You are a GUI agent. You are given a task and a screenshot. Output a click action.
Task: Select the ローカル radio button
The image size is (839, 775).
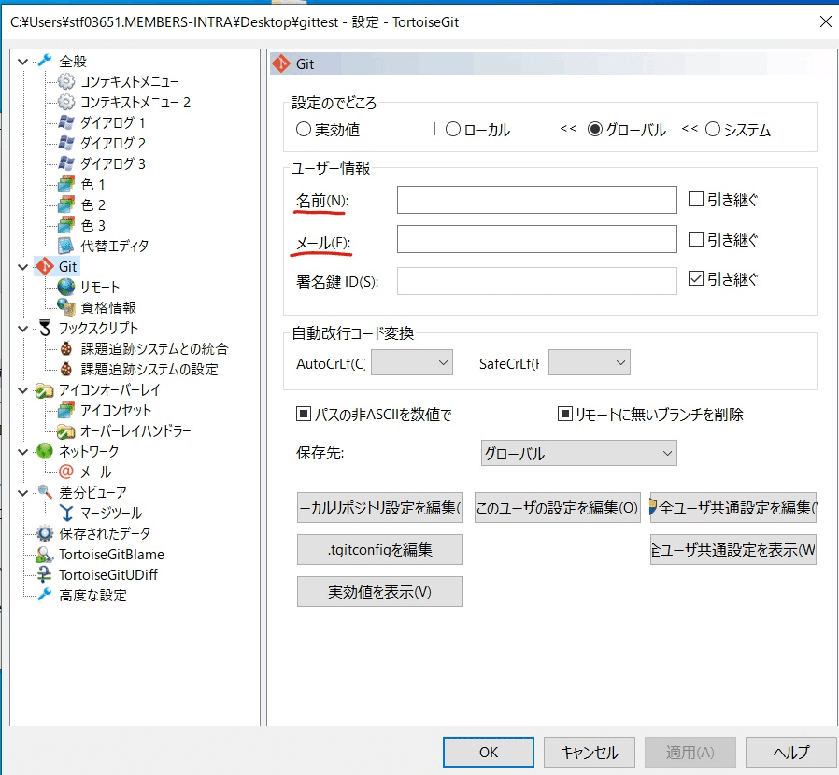point(453,130)
